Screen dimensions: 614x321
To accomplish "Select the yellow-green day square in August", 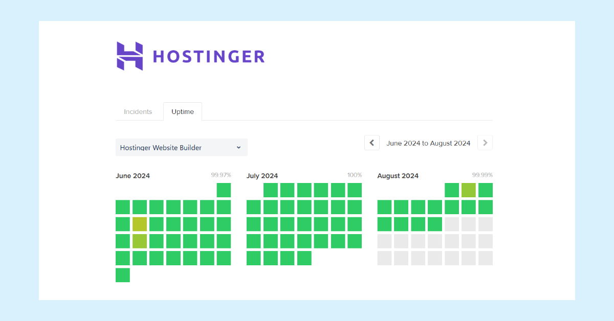I will click(469, 190).
